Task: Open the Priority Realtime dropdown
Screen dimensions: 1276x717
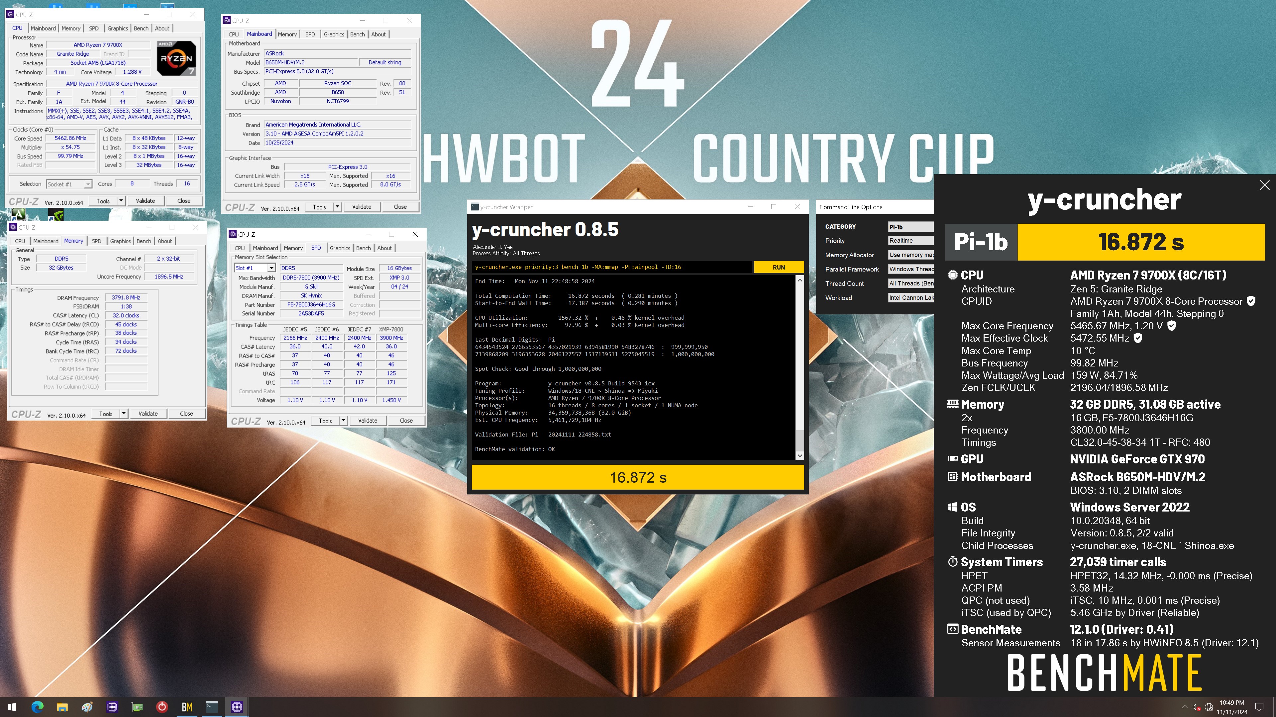Action: click(910, 240)
